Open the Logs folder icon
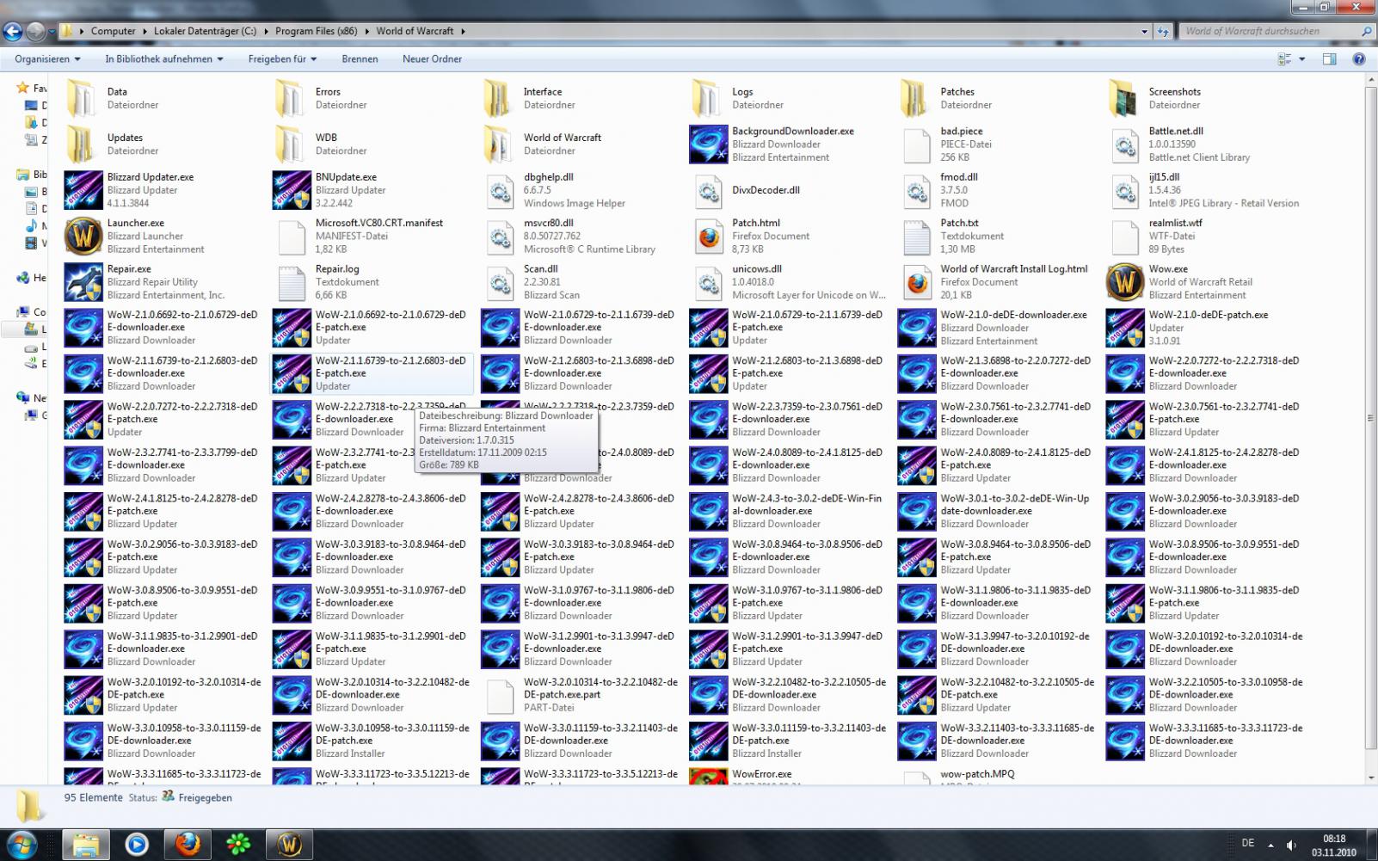 [705, 98]
